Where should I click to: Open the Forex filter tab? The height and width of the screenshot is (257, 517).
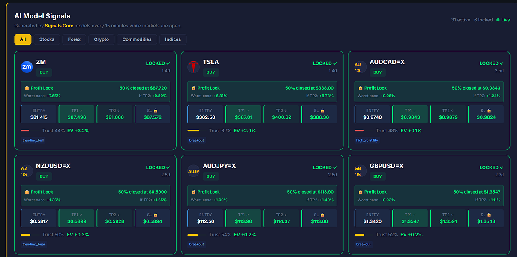(x=74, y=39)
